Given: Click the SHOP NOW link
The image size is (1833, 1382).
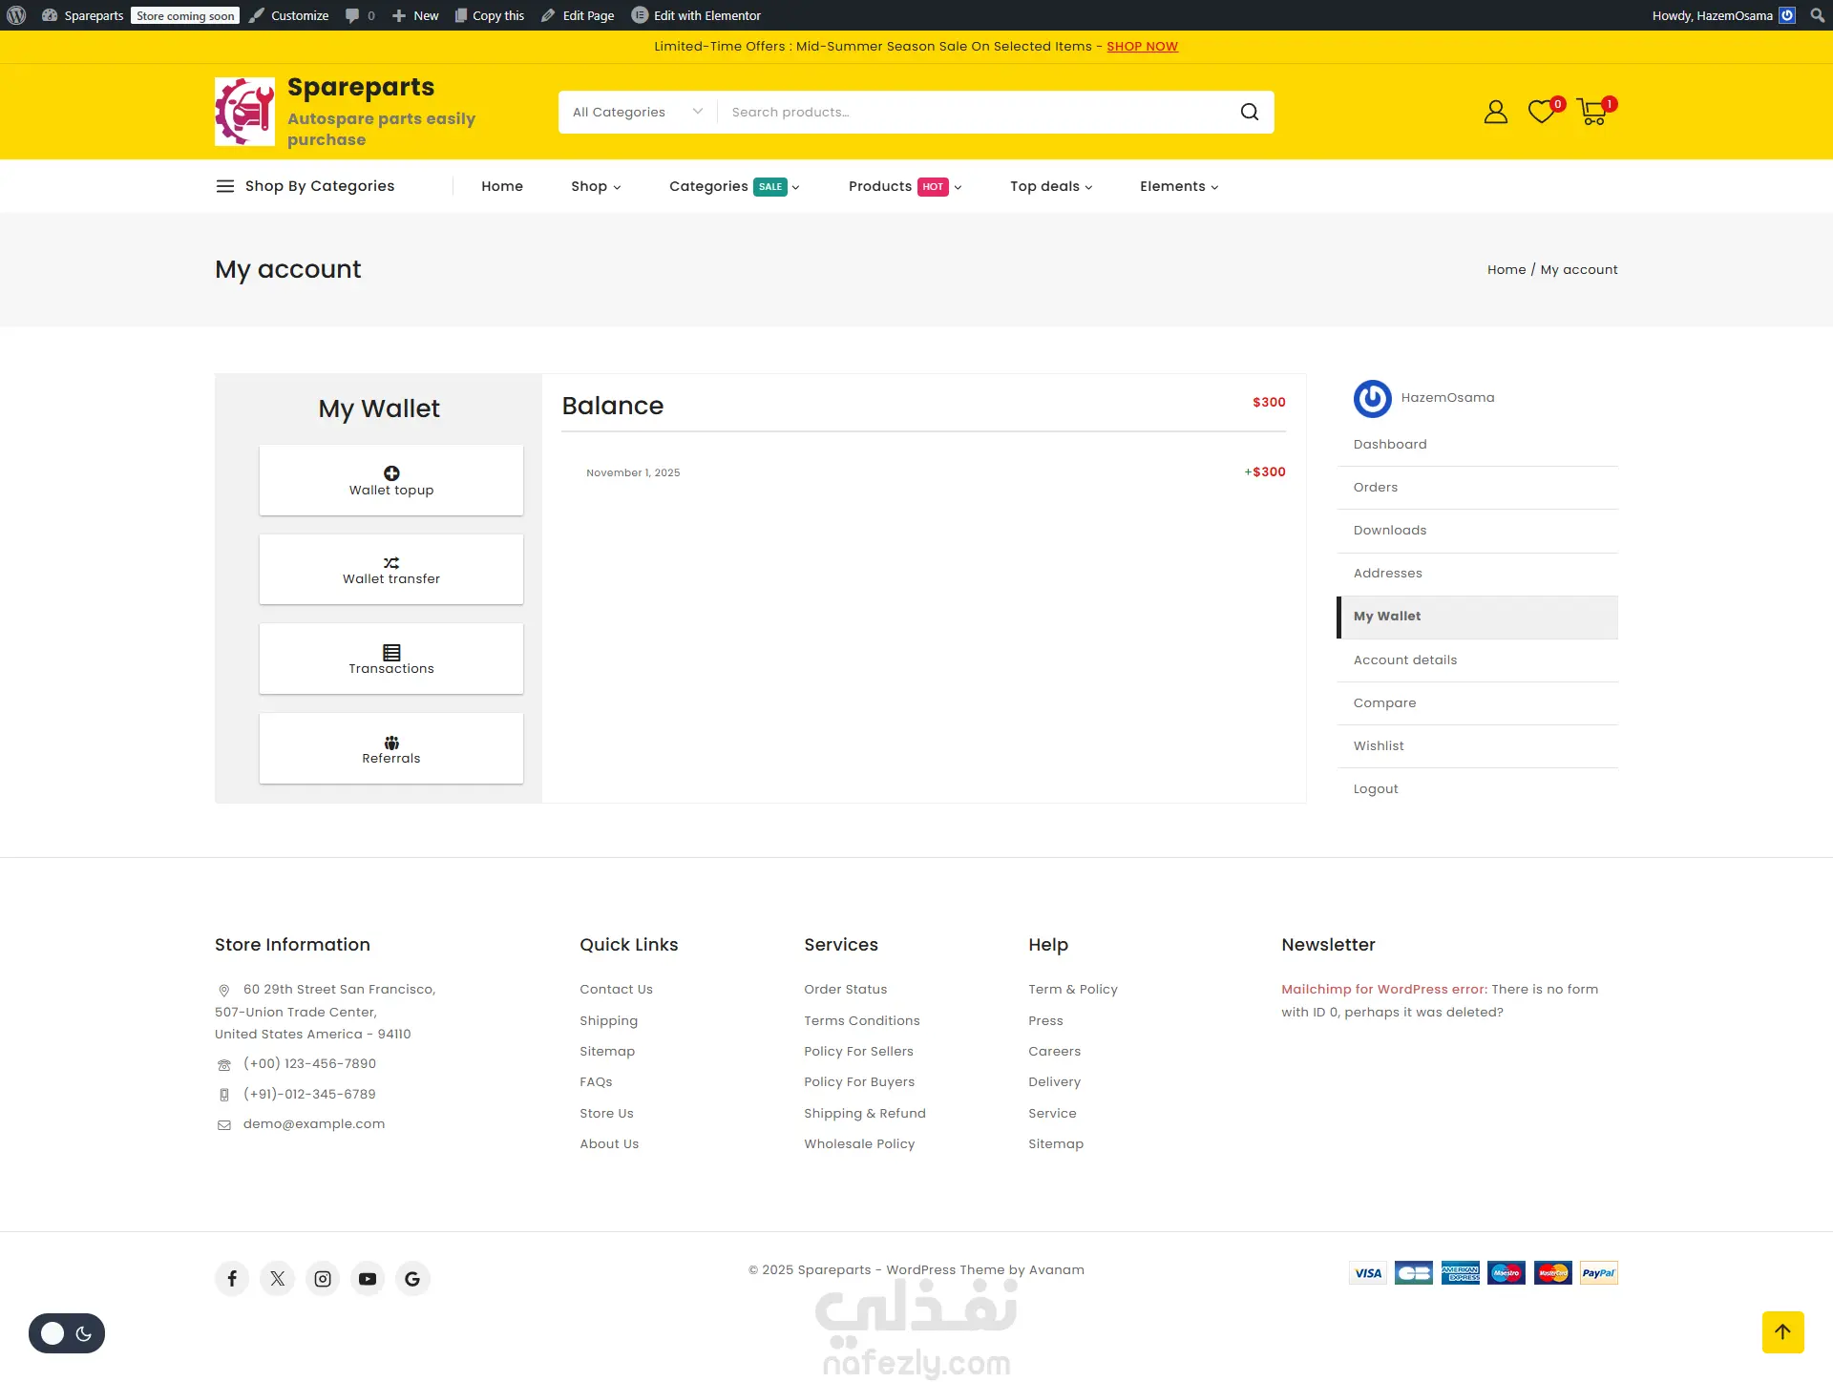Looking at the screenshot, I should click(x=1142, y=46).
